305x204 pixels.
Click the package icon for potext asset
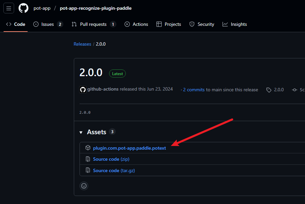tap(88, 148)
